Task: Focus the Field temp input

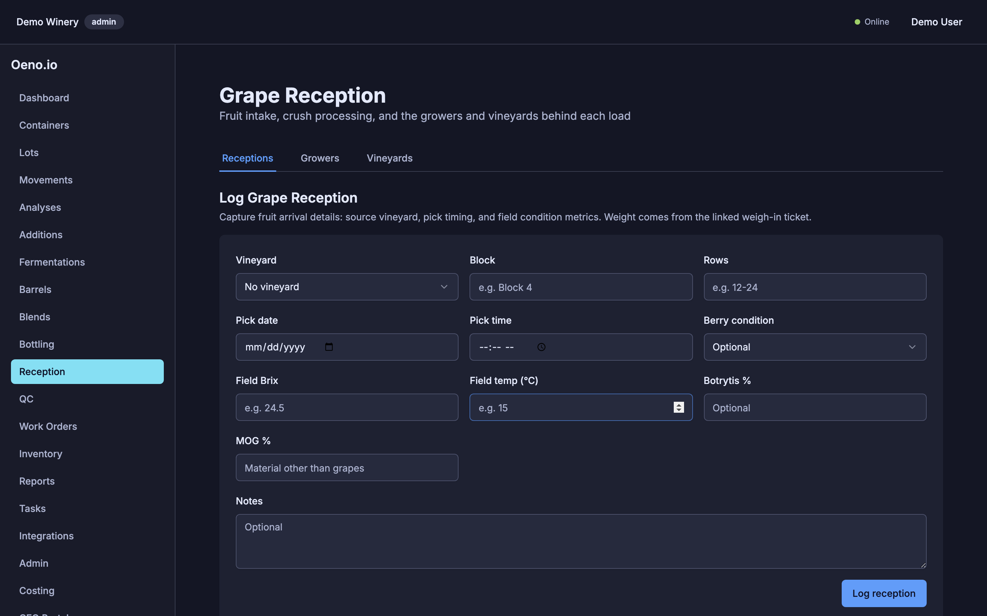Action: (x=581, y=407)
